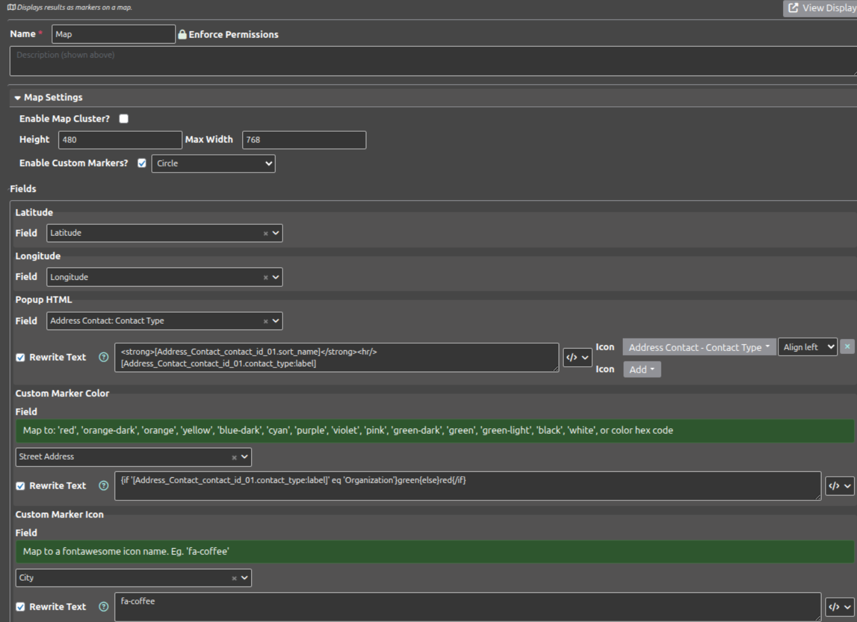The image size is (857, 622).
Task: Open token code menu for Popup HTML
Action: pyautogui.click(x=577, y=357)
